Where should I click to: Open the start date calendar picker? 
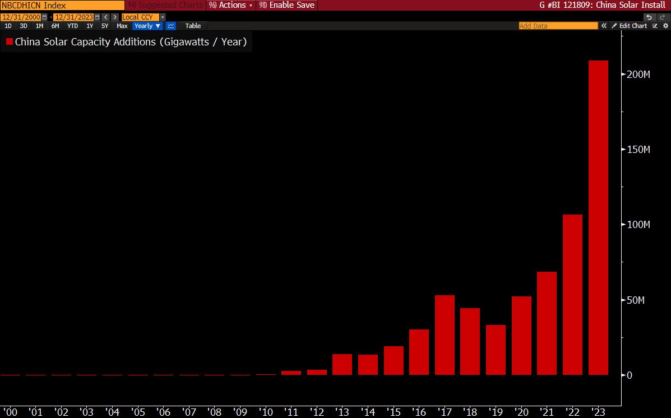pyautogui.click(x=44, y=17)
